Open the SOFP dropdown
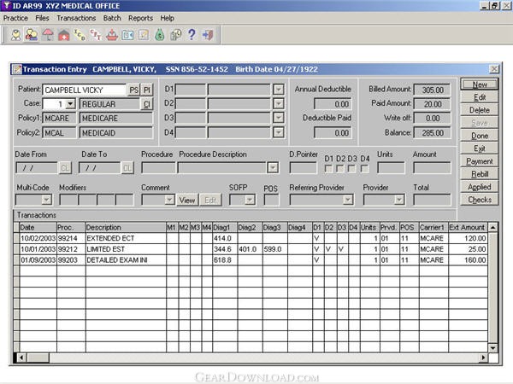Viewport: 513px width, 384px height. (x=250, y=200)
